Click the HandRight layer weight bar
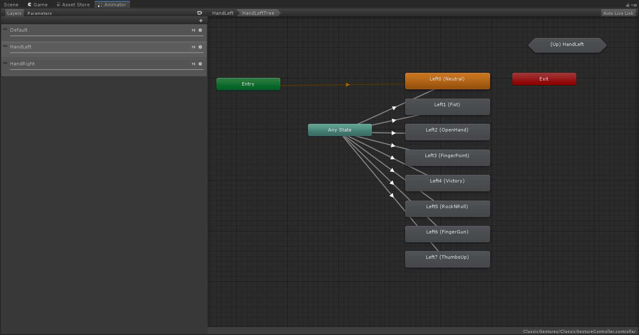Screen dimensions: 639x335 pos(106,70)
